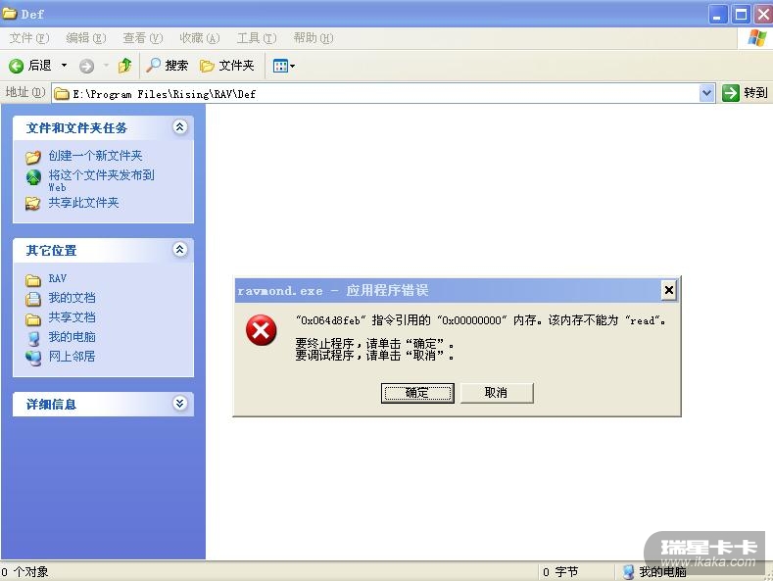Click the publish to Web globe icon
This screenshot has width=773, height=581.
[x=33, y=177]
